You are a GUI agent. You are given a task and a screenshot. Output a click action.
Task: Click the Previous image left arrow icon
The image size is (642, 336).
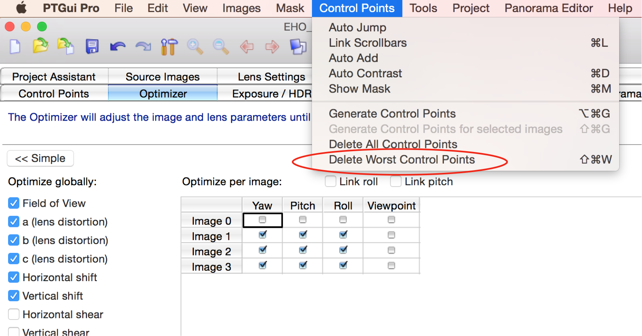[247, 47]
